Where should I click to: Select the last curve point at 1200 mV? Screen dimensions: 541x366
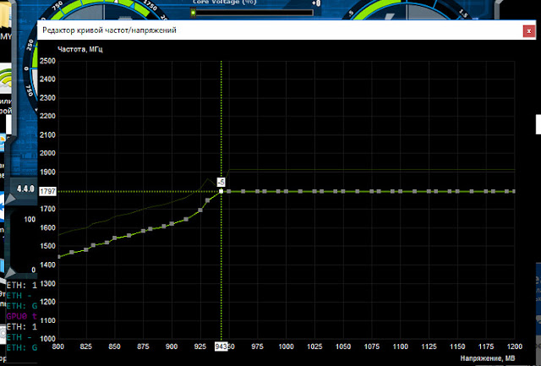[x=513, y=191]
